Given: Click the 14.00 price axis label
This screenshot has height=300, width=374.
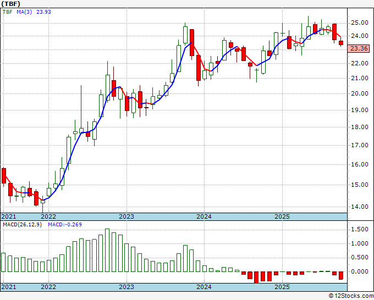Looking at the screenshot, I should 359,207.
